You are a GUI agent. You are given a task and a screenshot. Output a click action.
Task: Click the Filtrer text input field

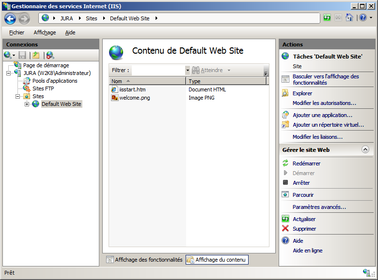click(158, 71)
